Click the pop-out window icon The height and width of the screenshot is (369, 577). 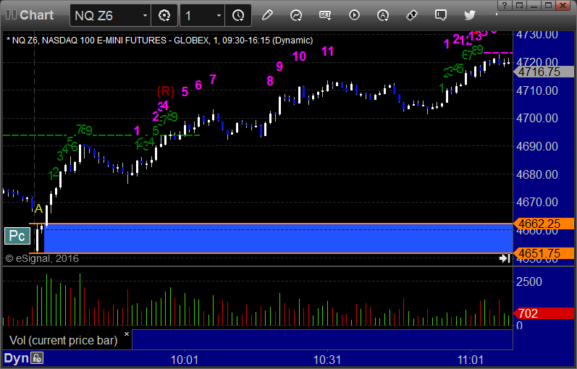click(x=520, y=5)
